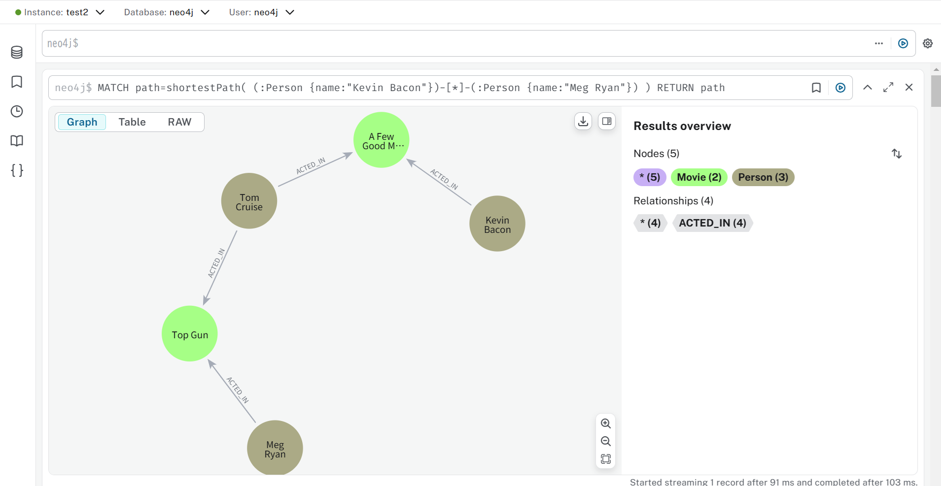Switch to the RAW result tab
Viewport: 941px width, 486px height.
[x=179, y=122]
